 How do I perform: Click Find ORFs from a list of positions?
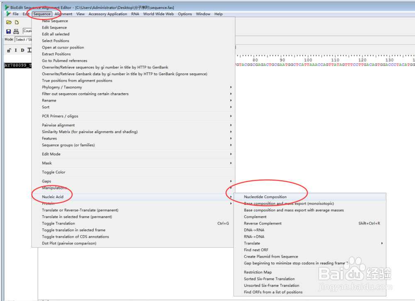click(310, 292)
